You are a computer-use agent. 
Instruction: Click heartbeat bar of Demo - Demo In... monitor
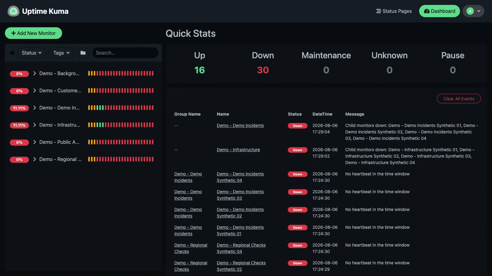pos(121,108)
